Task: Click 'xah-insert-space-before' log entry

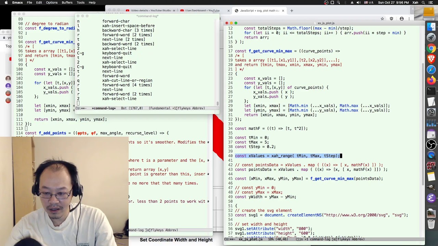Action: coord(128,26)
